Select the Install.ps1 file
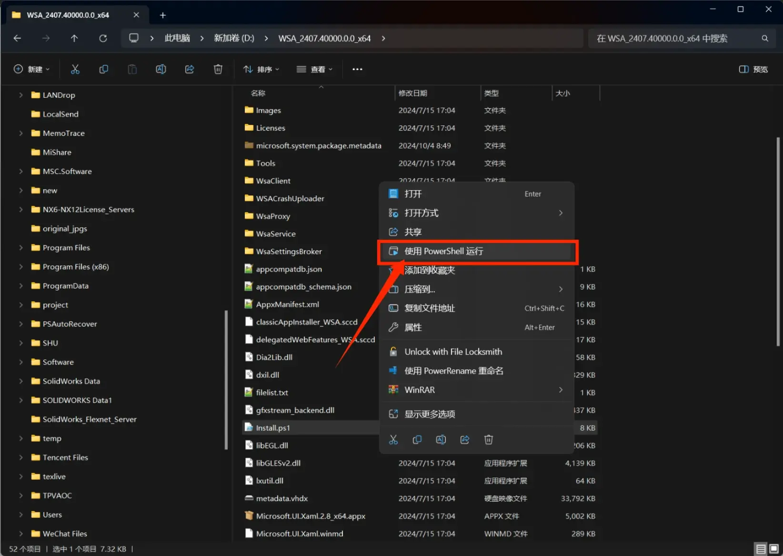 273,428
